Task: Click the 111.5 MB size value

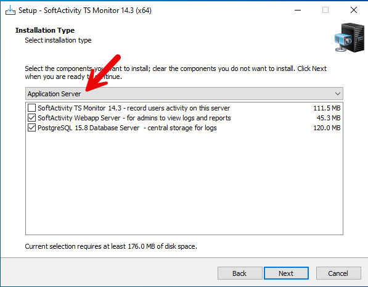Action: (x=327, y=108)
